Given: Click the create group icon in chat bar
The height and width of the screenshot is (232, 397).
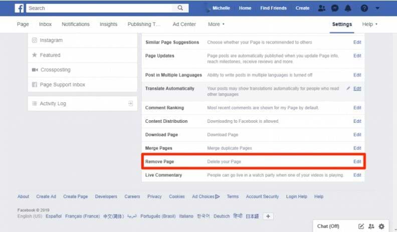Looking at the screenshot, I should tap(371, 226).
